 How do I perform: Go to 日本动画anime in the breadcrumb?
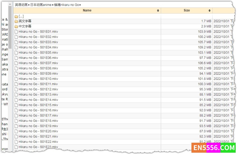pyautogui.click(x=41, y=5)
